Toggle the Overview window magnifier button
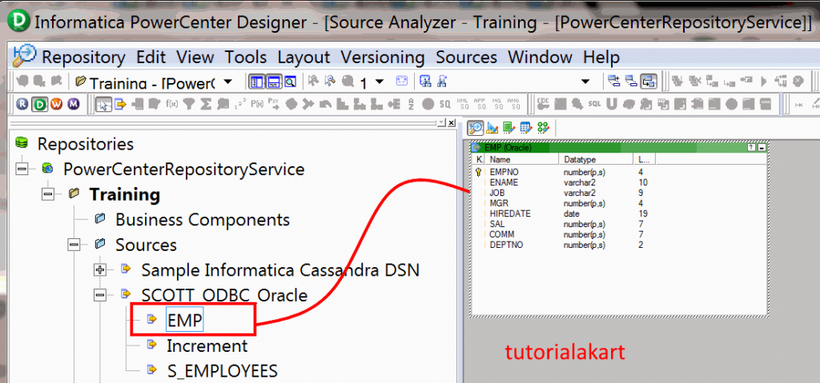This screenshot has height=383, width=820. pos(290,82)
